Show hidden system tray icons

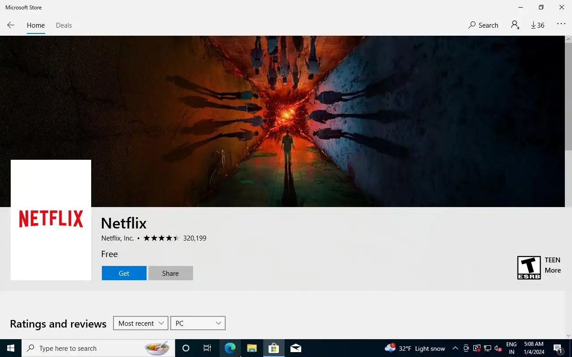coord(455,348)
